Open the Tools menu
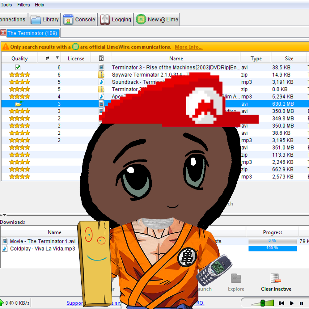The image size is (309, 309). (x=6, y=5)
